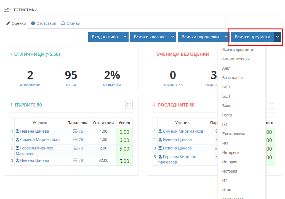Viewport: 285px width, 199px height.
Task: Click the class icon in the 32.00 absences row
Action: (75, 161)
